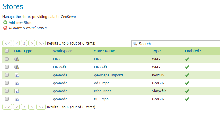Click the vector icon in the geoshape_imports row
This screenshot has height=113, width=221.
click(x=17, y=75)
